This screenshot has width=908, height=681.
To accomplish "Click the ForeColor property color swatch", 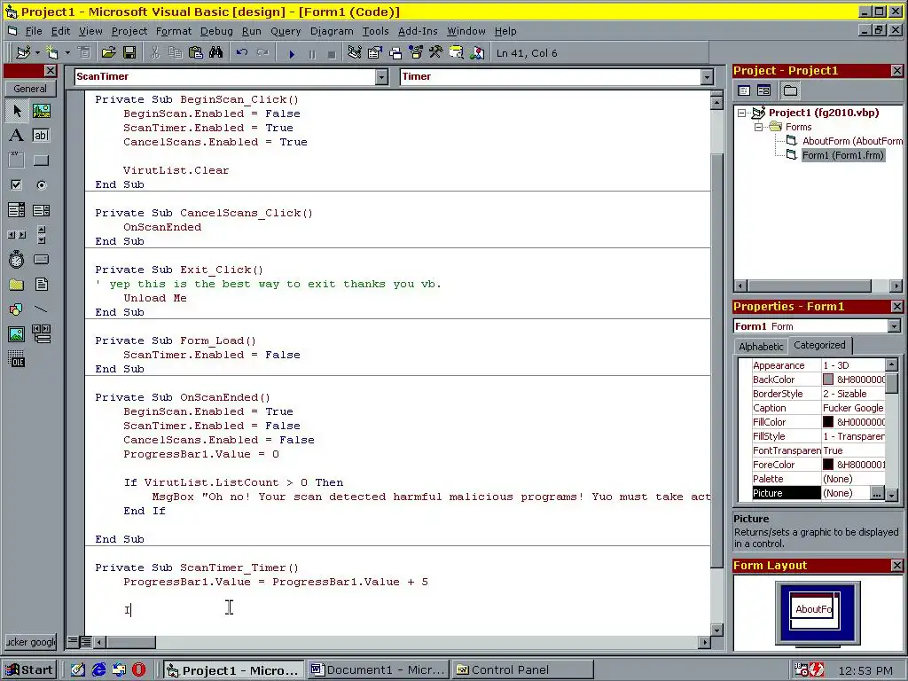I will point(828,465).
